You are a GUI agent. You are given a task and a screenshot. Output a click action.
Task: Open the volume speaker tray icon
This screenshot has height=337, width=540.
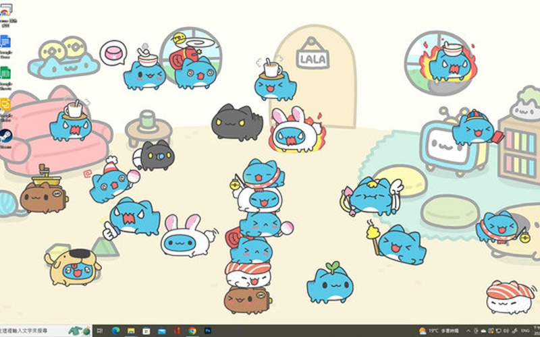[x=506, y=331]
